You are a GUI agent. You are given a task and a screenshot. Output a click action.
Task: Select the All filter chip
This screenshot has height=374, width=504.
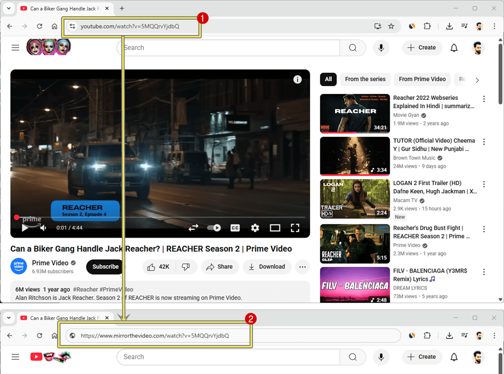(328, 79)
